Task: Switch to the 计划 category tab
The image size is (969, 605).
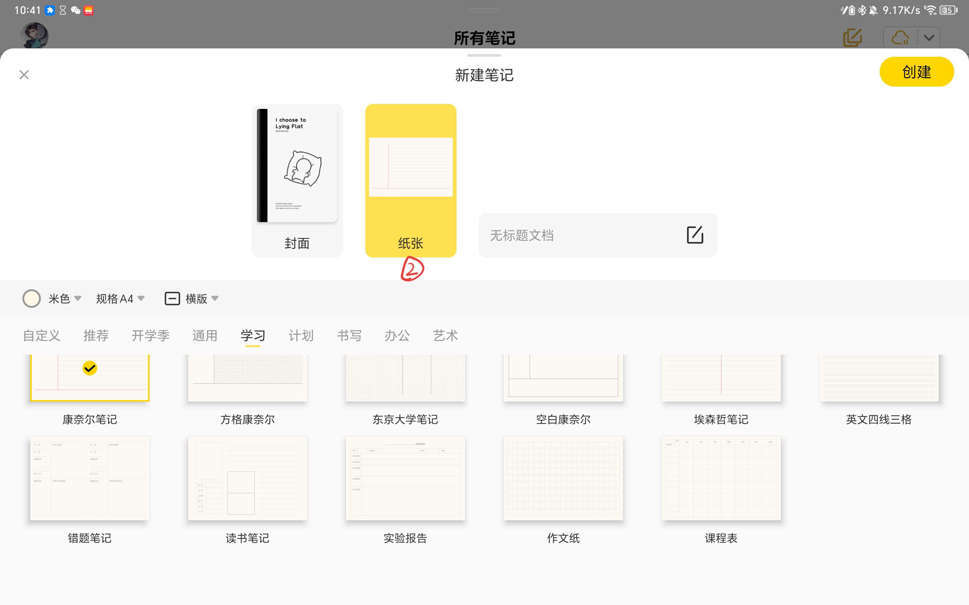Action: point(301,336)
